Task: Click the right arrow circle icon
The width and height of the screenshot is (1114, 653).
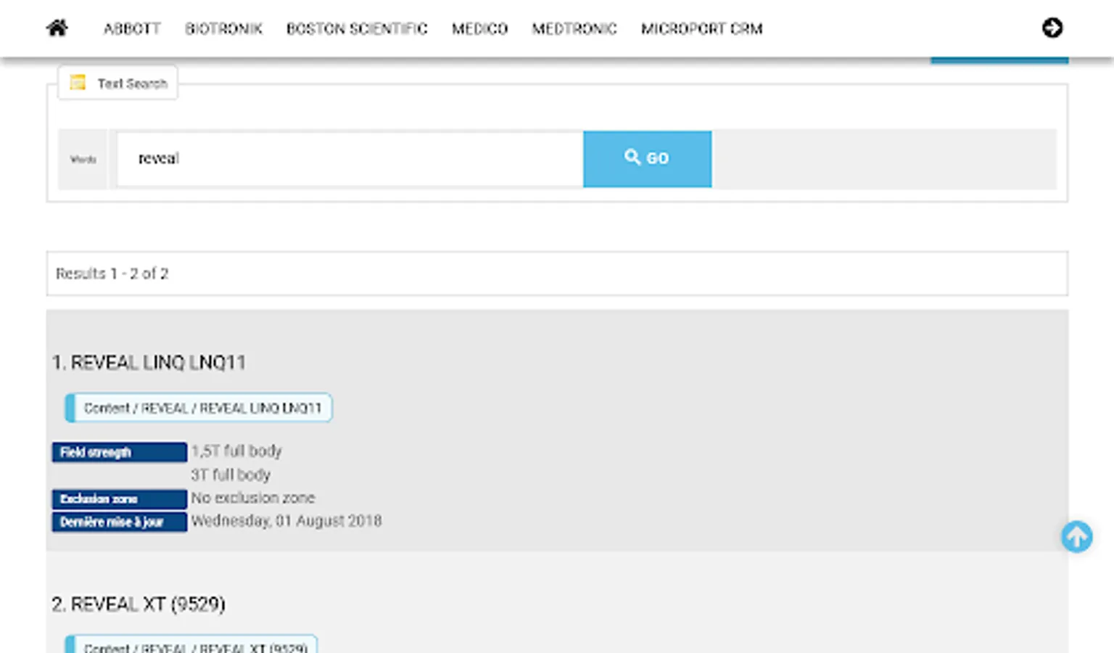Action: 1052,28
